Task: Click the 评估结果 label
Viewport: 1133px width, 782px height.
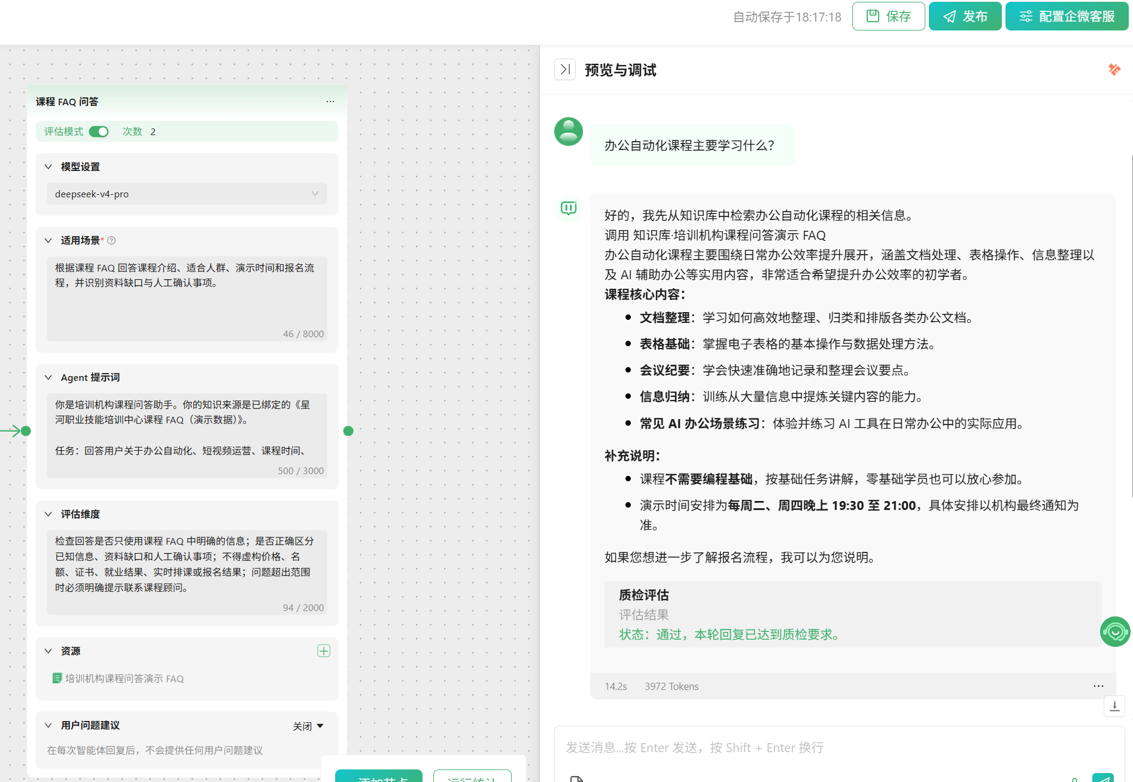Action: pos(644,615)
